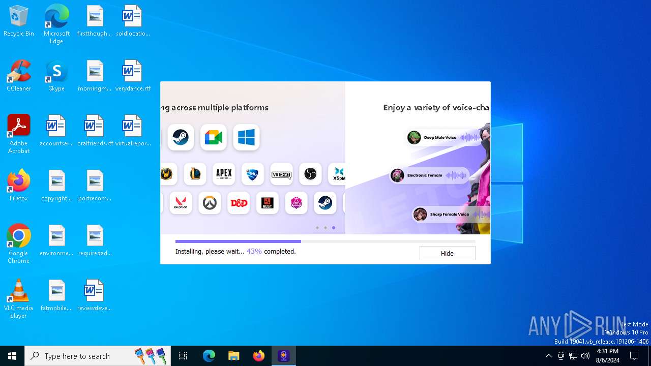The image size is (651, 366).
Task: Select the Overwatch icon
Action: pyautogui.click(x=210, y=203)
